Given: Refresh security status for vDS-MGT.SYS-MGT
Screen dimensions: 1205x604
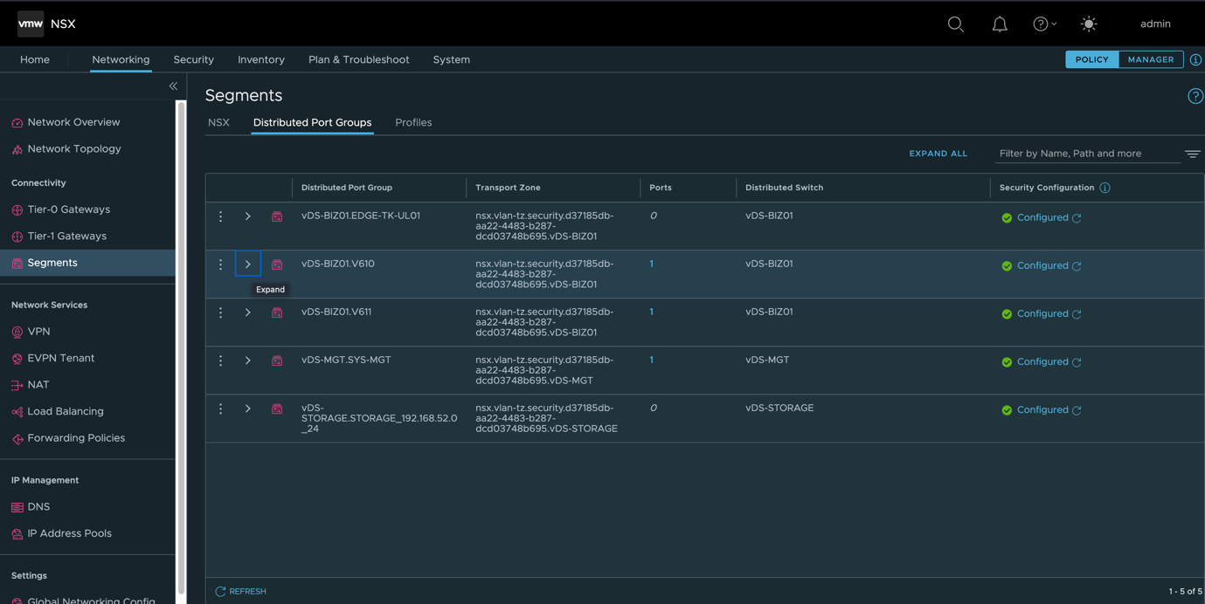Looking at the screenshot, I should point(1077,362).
